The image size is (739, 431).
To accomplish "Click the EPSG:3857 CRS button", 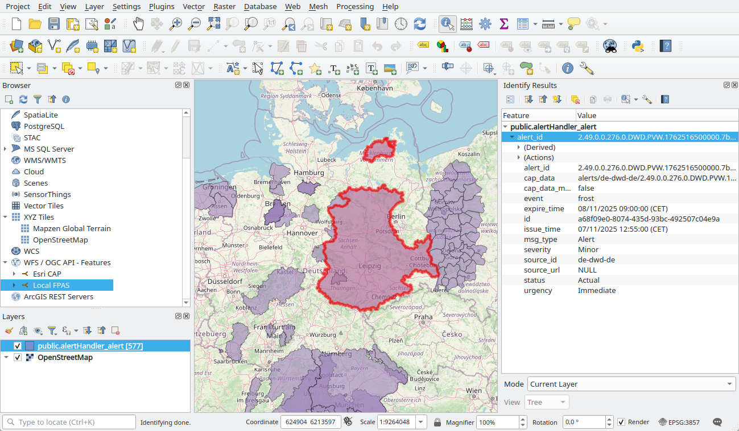I will coord(679,422).
